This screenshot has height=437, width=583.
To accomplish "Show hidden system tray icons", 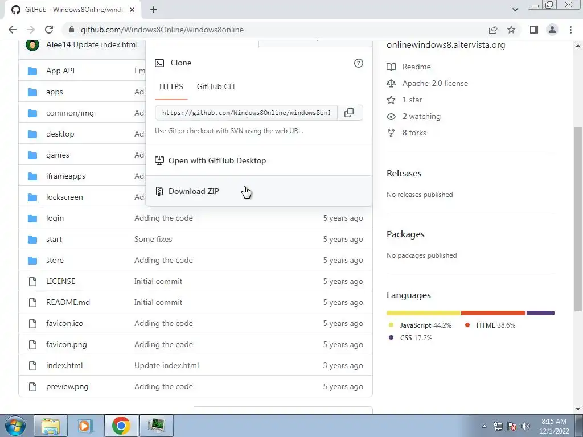I will 484,426.
